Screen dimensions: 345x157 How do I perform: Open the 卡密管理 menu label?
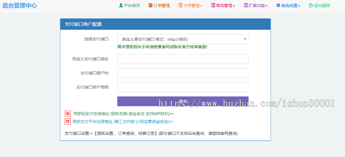[x=191, y=6]
